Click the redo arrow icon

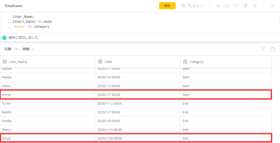[x=227, y=6]
